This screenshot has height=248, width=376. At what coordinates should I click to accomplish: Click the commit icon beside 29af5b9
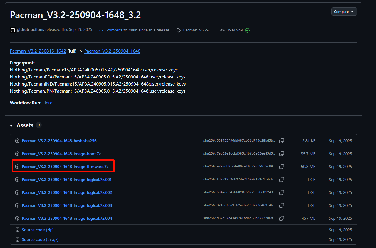pos(222,30)
